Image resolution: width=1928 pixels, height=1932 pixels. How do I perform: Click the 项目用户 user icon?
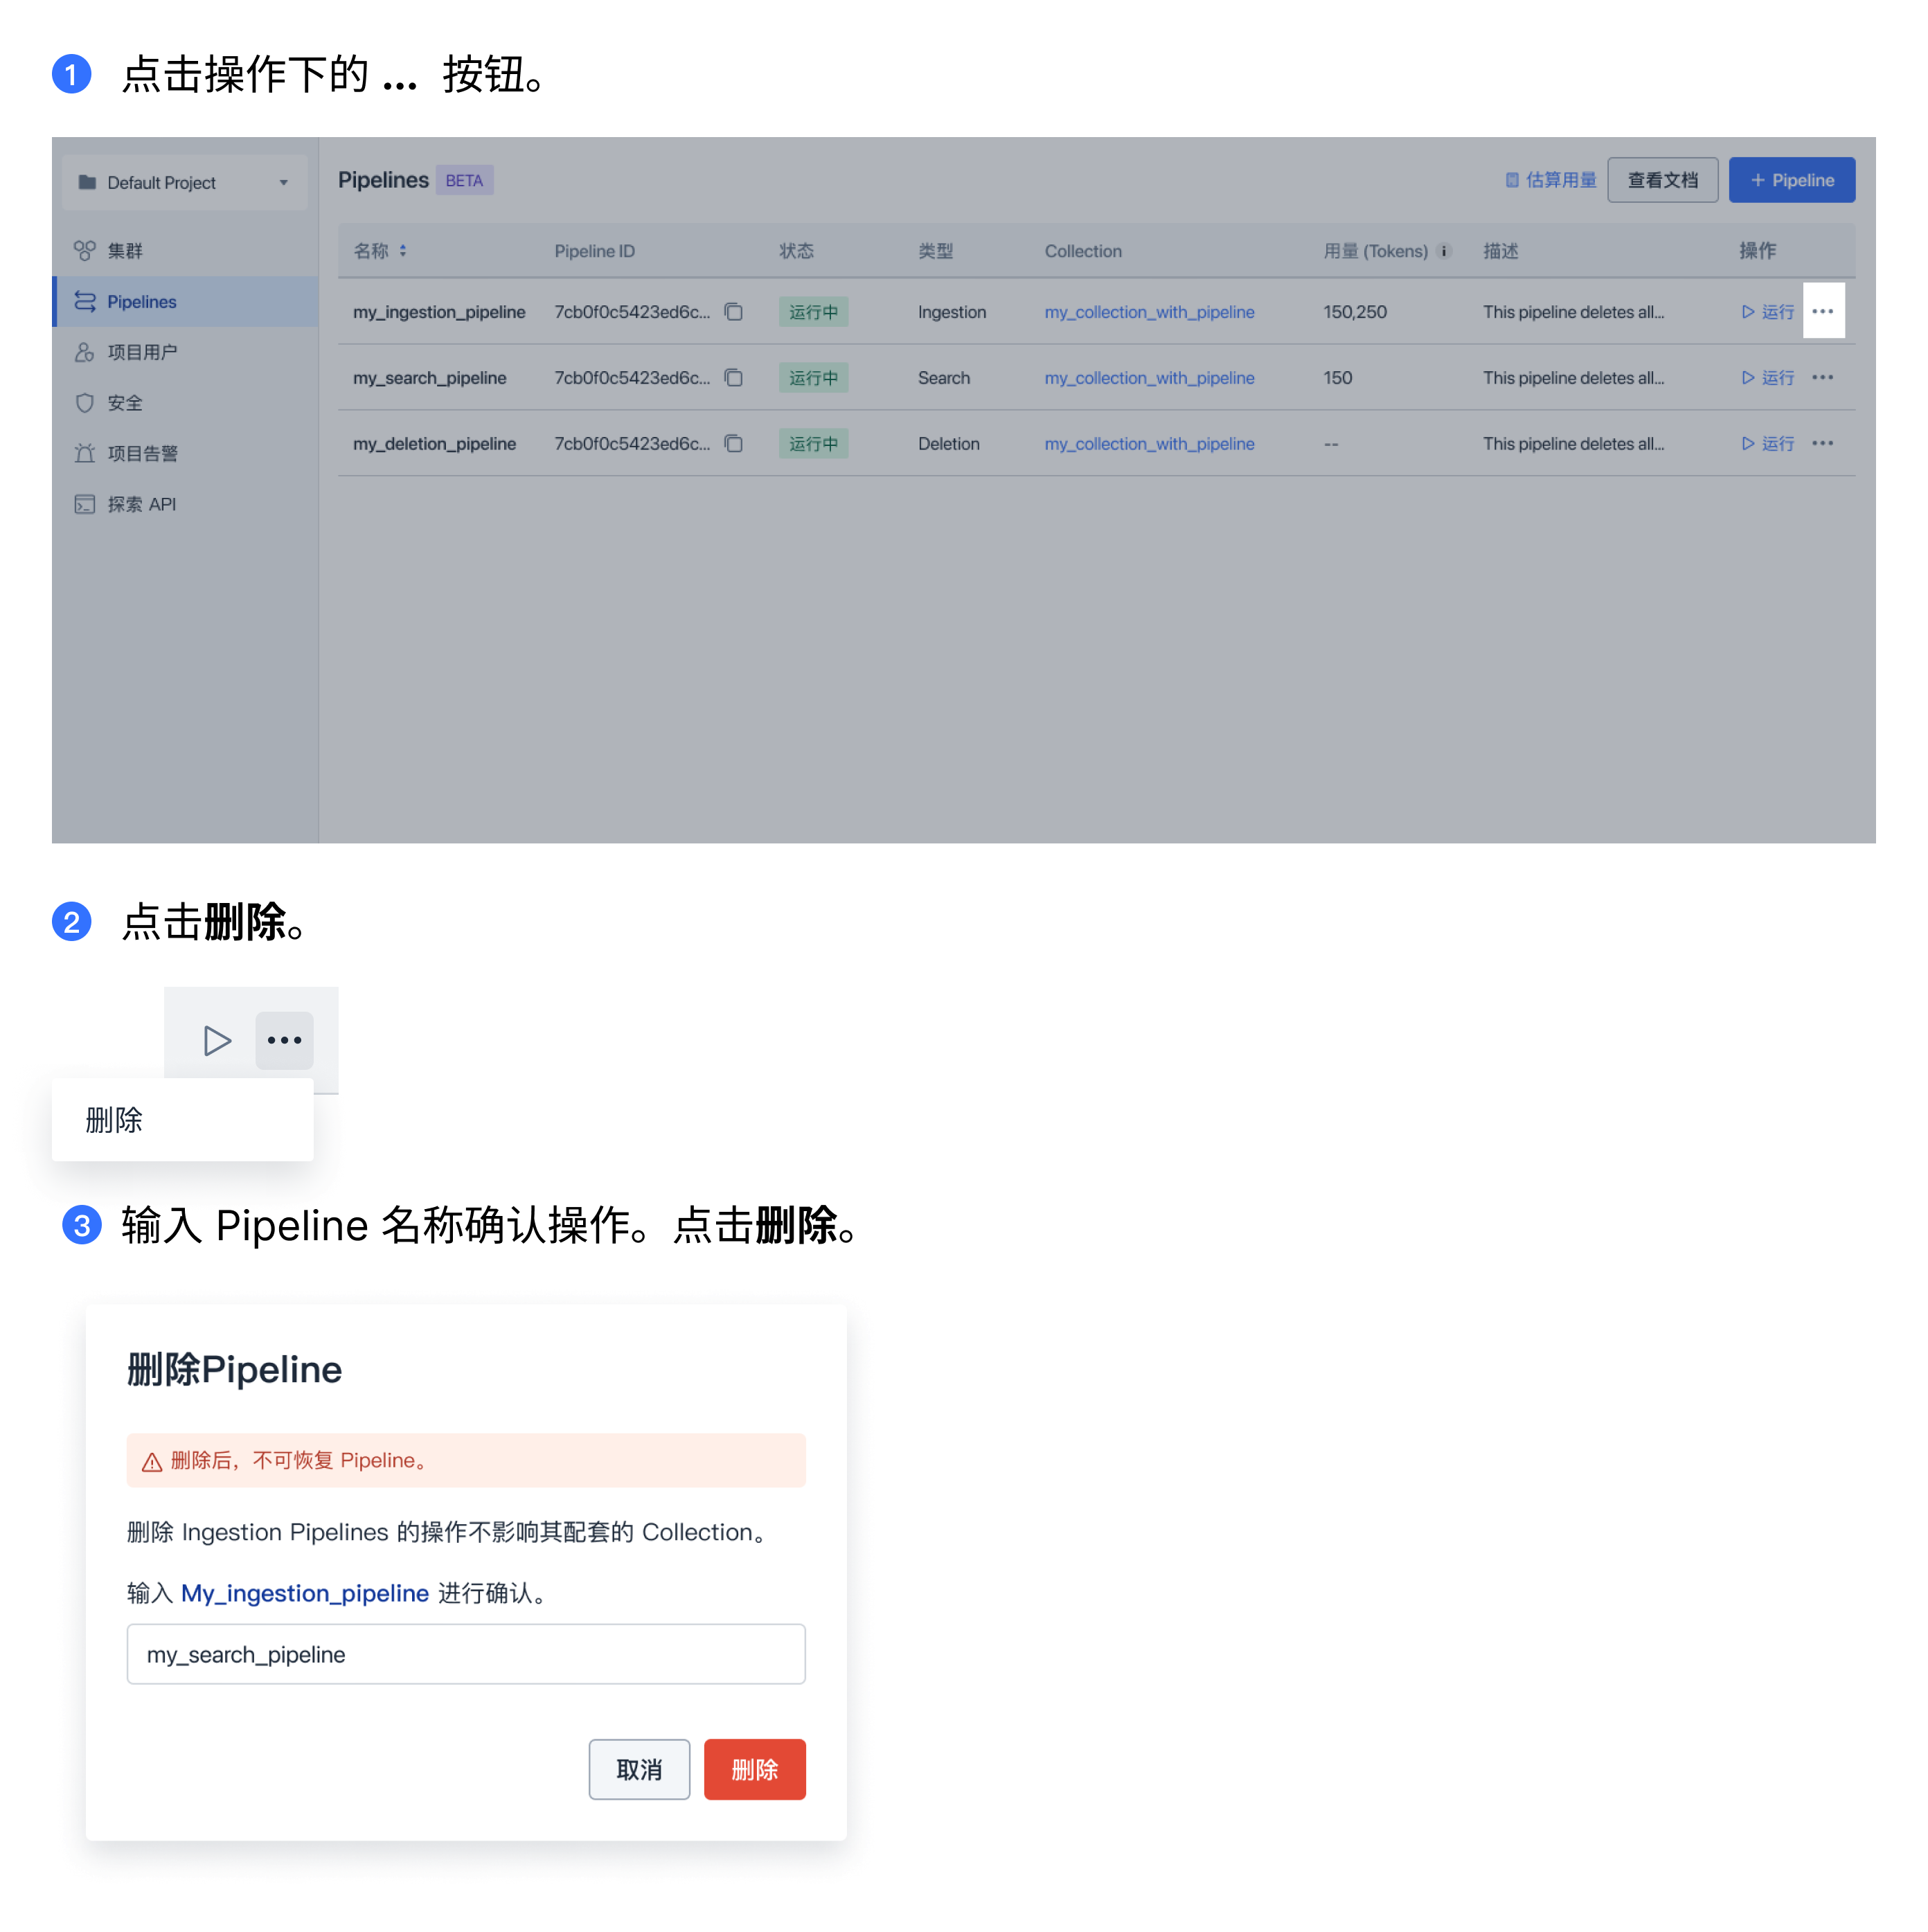(x=85, y=352)
